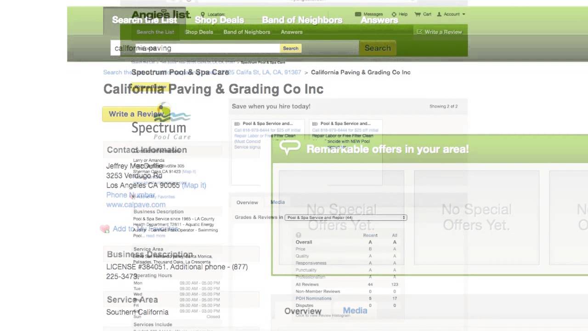
Task: Click the Help icon in header
Action: tap(394, 14)
